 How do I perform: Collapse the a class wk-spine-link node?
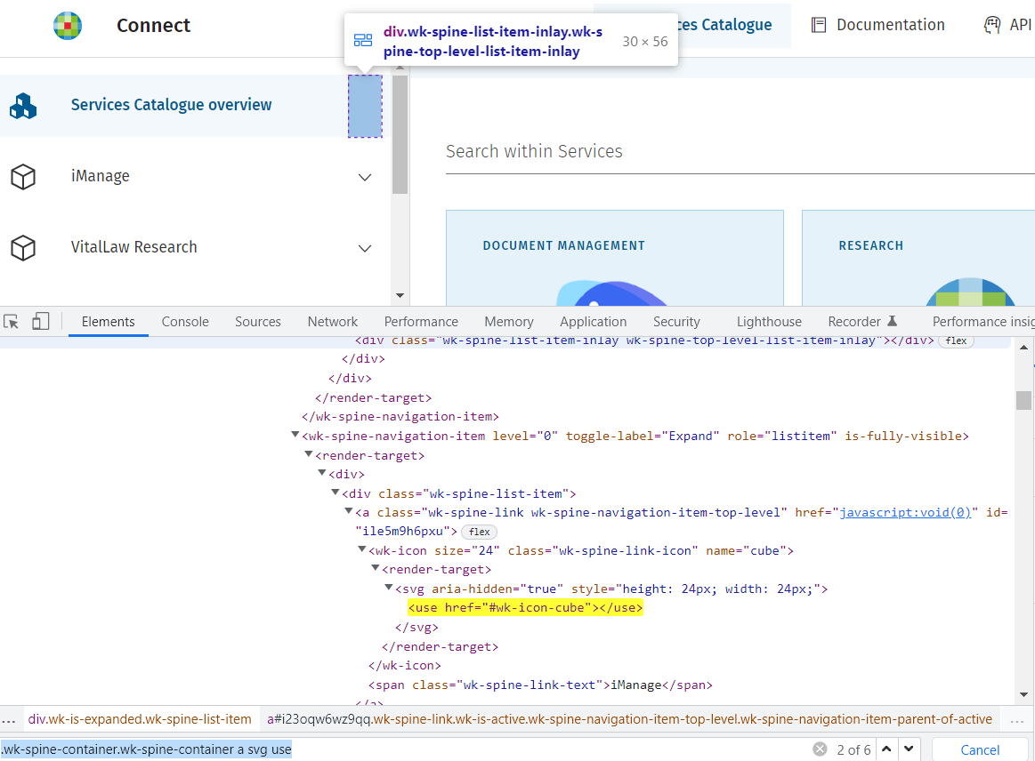pos(349,511)
